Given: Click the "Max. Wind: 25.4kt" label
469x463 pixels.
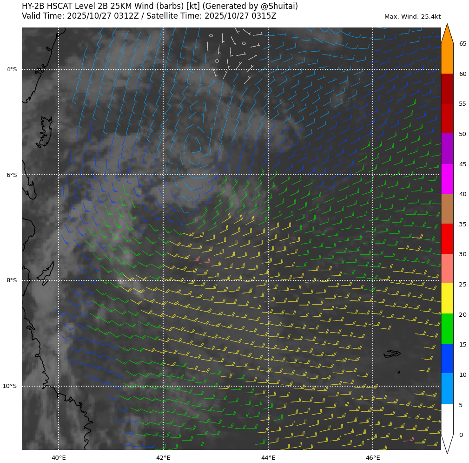Looking at the screenshot, I should click(x=412, y=17).
